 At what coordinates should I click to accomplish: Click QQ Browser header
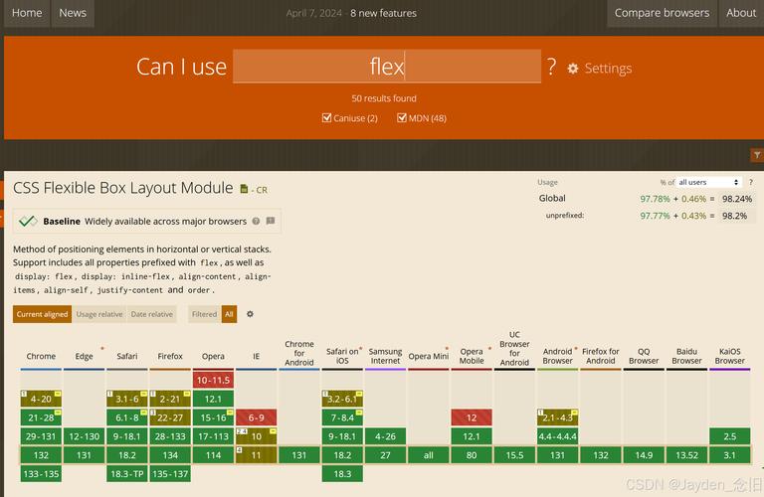click(644, 356)
